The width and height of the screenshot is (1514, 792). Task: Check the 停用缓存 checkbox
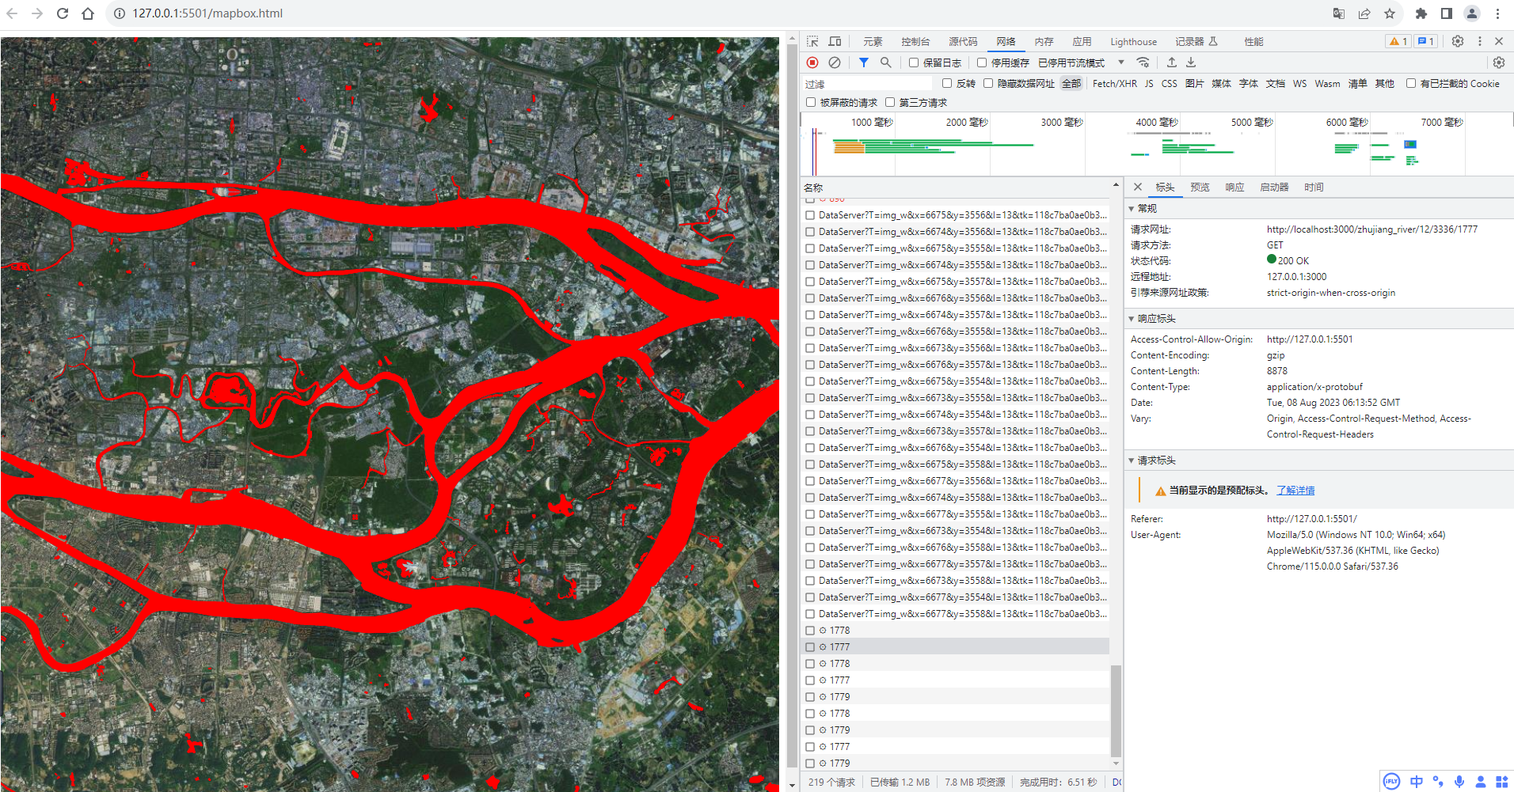click(x=982, y=63)
